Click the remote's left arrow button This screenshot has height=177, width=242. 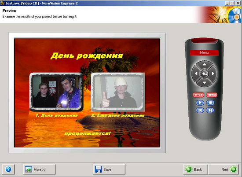point(196,74)
